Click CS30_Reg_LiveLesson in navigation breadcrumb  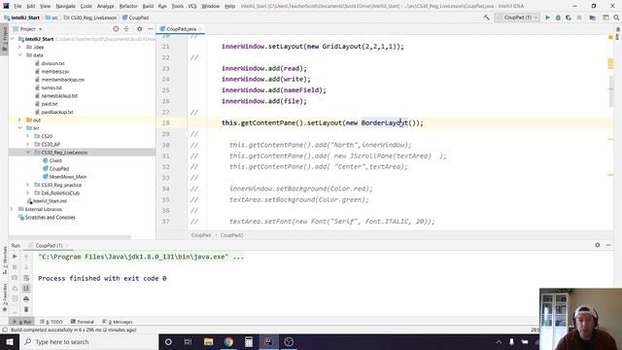click(x=90, y=17)
